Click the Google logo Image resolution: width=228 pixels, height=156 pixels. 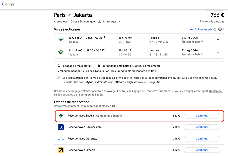point(8,4)
